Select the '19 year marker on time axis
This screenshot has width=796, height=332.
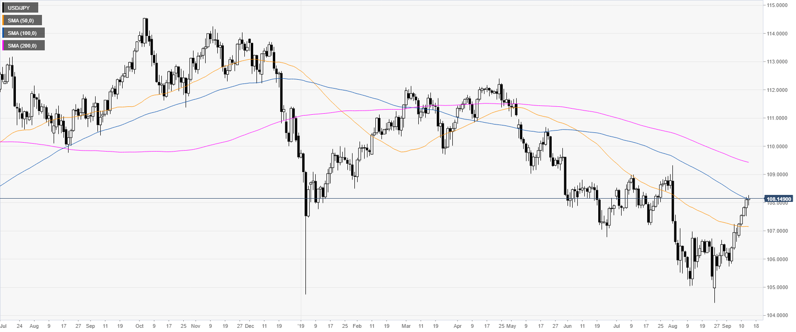[301, 326]
